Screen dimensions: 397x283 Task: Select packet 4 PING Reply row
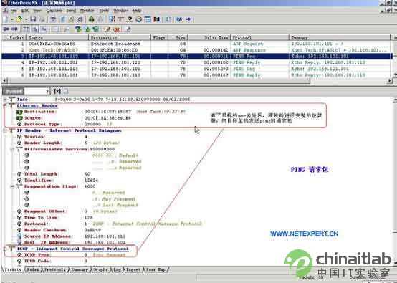click(196, 62)
